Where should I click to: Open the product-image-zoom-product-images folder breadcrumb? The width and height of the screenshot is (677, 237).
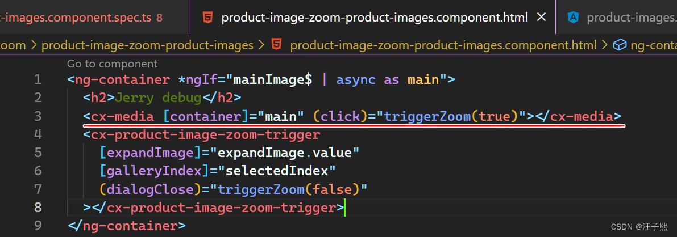click(147, 45)
